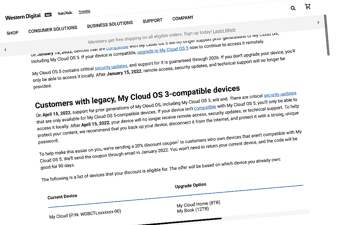
Task: Click the left arrow on promo banner
Action: (5, 50)
